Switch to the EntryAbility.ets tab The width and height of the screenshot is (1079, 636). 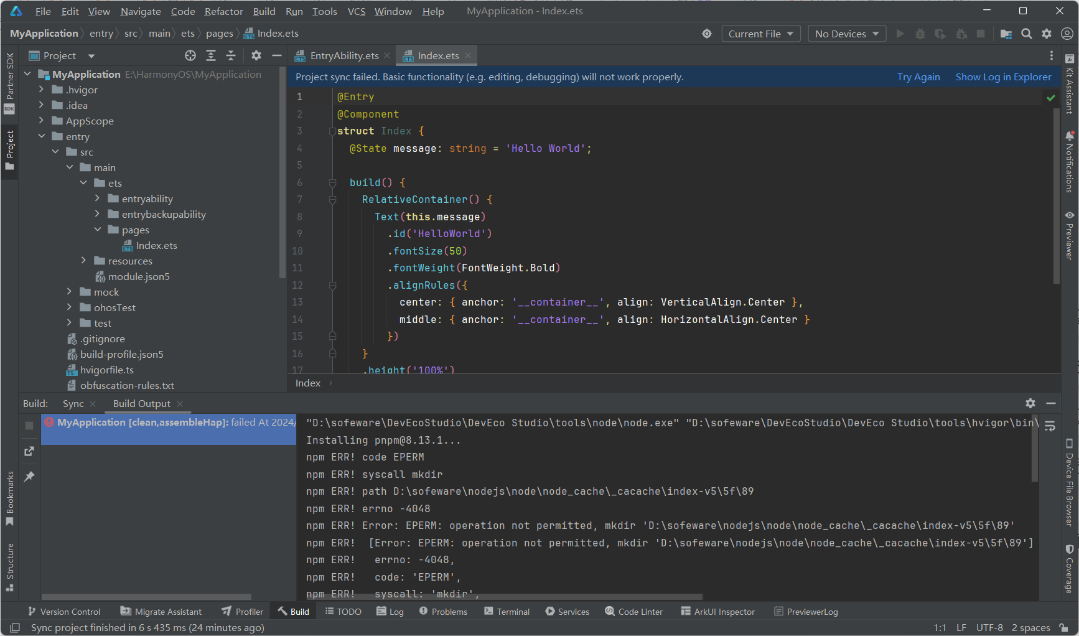tap(344, 55)
